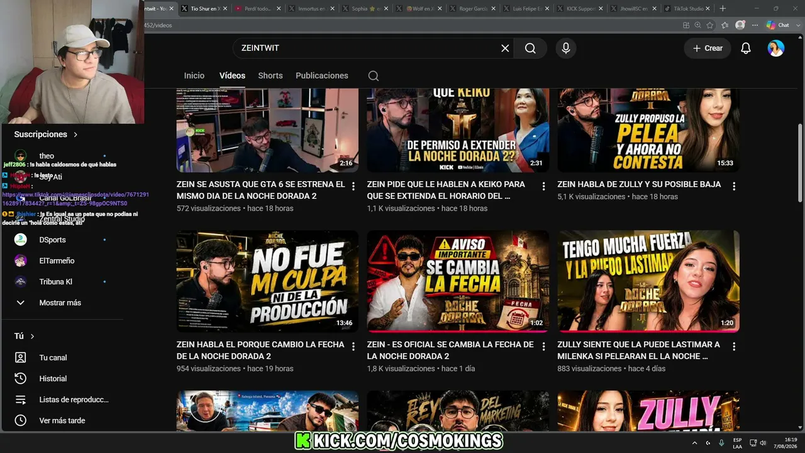Image resolution: width=805 pixels, height=453 pixels.
Task: Click the ESP LAA keyboard language indicator
Action: coord(737,443)
